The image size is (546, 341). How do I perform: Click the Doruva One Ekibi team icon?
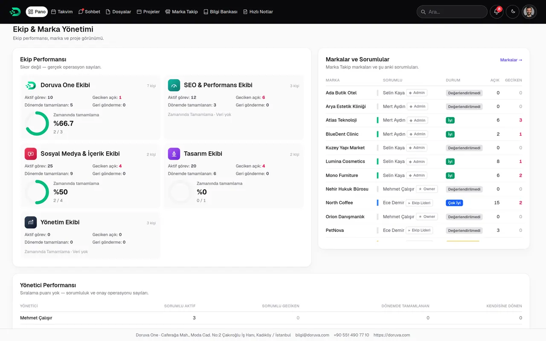tap(31, 85)
